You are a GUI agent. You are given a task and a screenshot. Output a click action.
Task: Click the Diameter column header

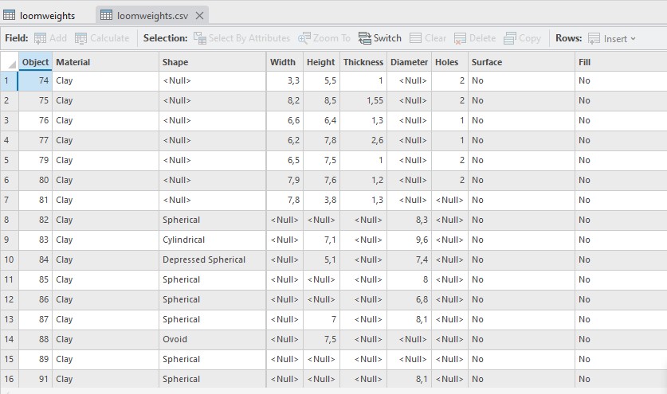(409, 62)
